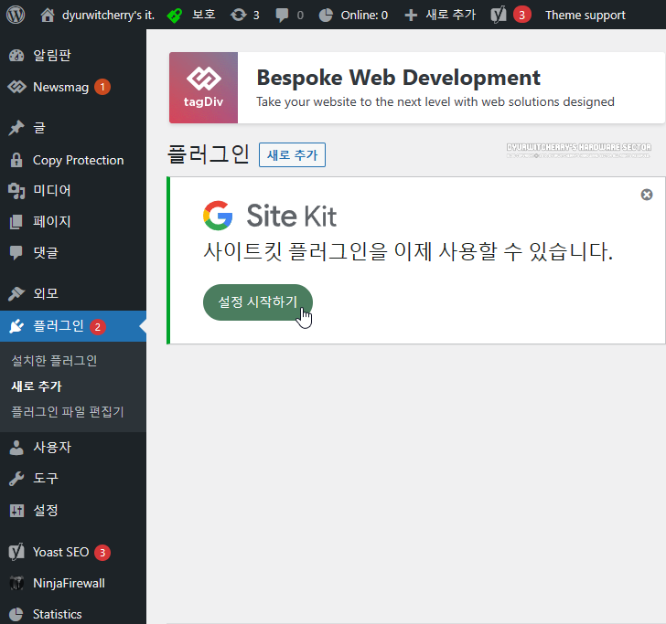Image resolution: width=666 pixels, height=624 pixels.
Task: Click the Bespoke Web Development banner title
Action: [399, 78]
